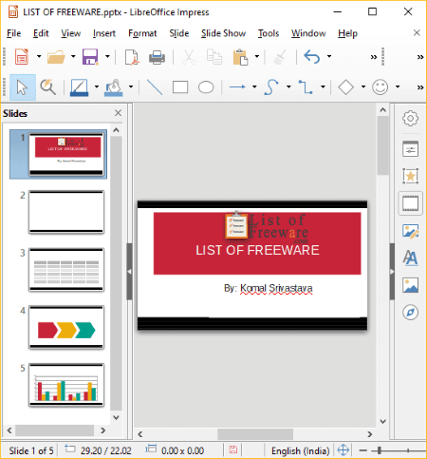Expand the Symbol Shapes smiley dropdown
The image size is (427, 459).
point(398,86)
